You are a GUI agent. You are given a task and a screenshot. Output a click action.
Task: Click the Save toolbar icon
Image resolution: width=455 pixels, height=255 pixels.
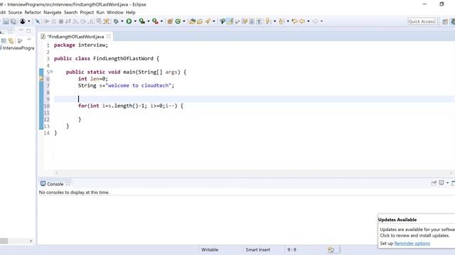point(6,21)
